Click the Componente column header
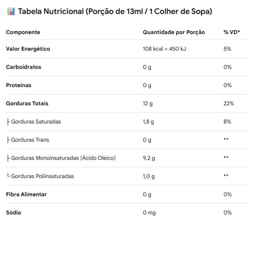 [x=23, y=32]
